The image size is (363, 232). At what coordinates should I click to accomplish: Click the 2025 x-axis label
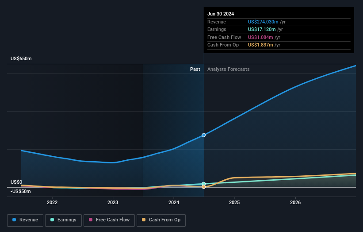(x=234, y=202)
